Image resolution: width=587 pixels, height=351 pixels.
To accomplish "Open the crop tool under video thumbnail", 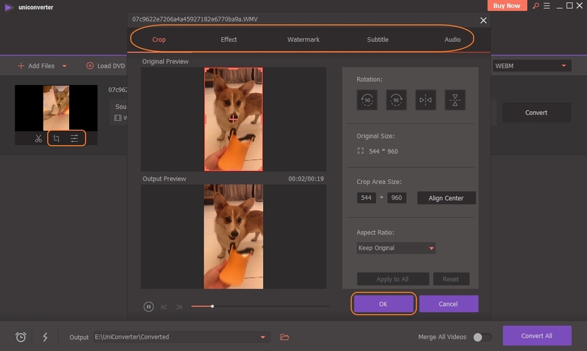I will tap(57, 139).
